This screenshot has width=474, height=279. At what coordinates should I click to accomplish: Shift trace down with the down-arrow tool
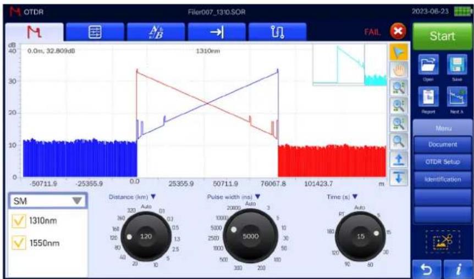tap(399, 177)
